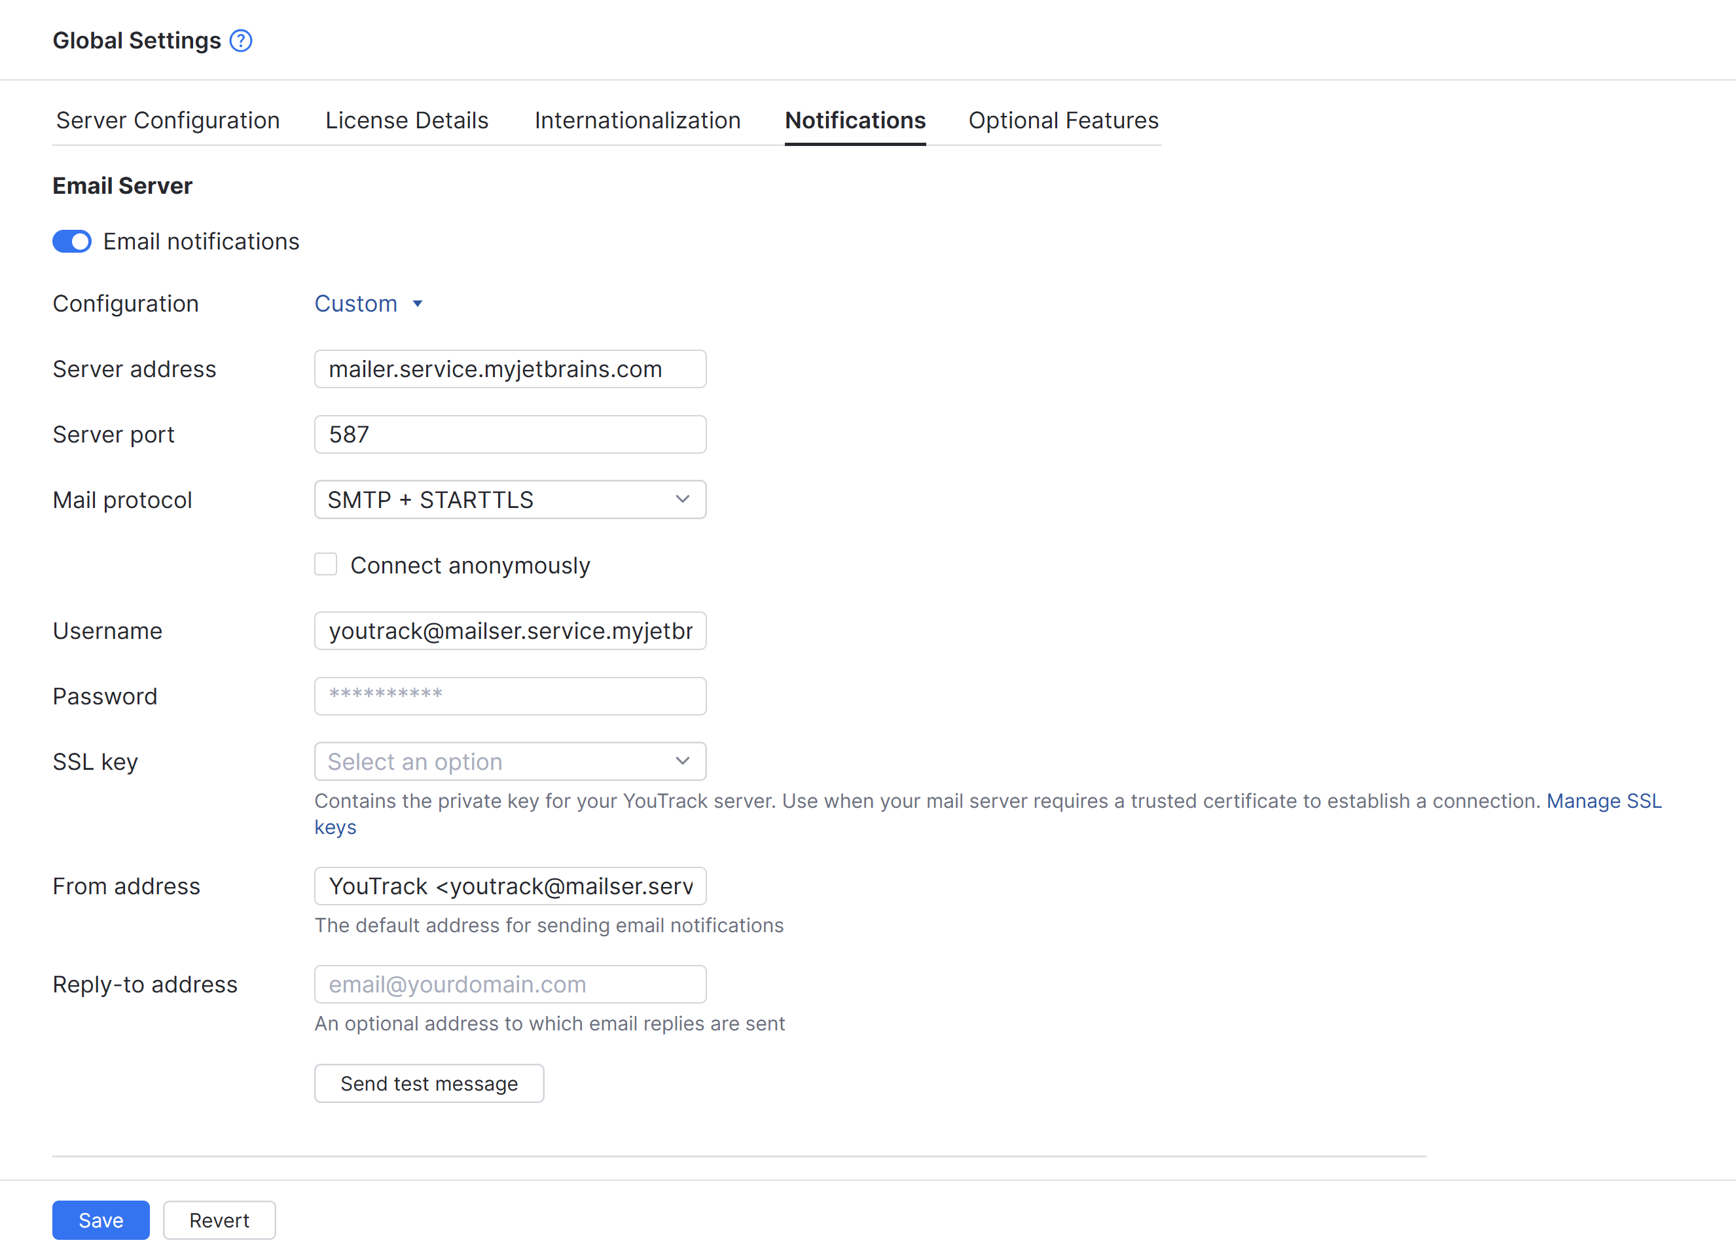Revert the unsaved changes

[219, 1220]
